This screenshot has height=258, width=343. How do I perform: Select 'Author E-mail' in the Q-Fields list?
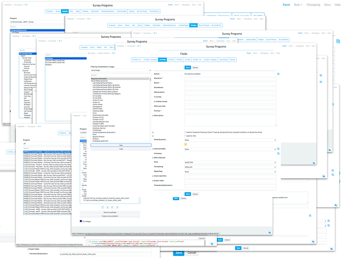click(98, 100)
